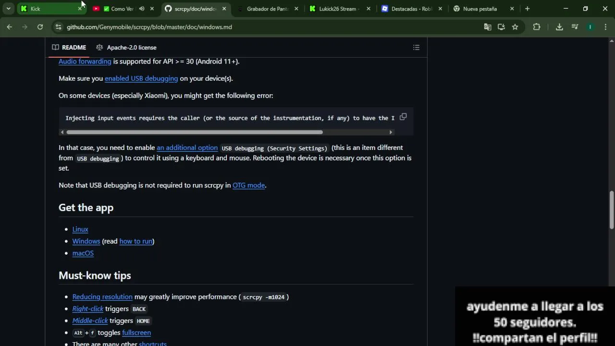Viewport: 615px width, 346px height.
Task: Go back to previous page
Action: 9,27
